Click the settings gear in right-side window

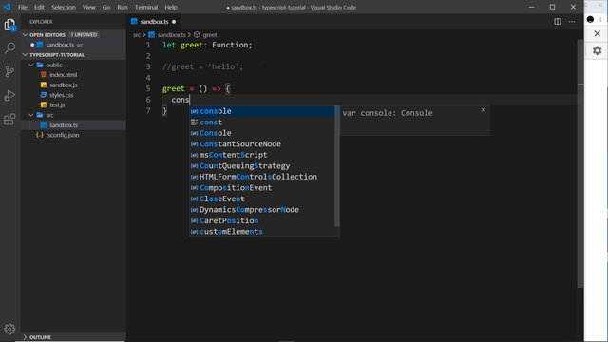(598, 50)
